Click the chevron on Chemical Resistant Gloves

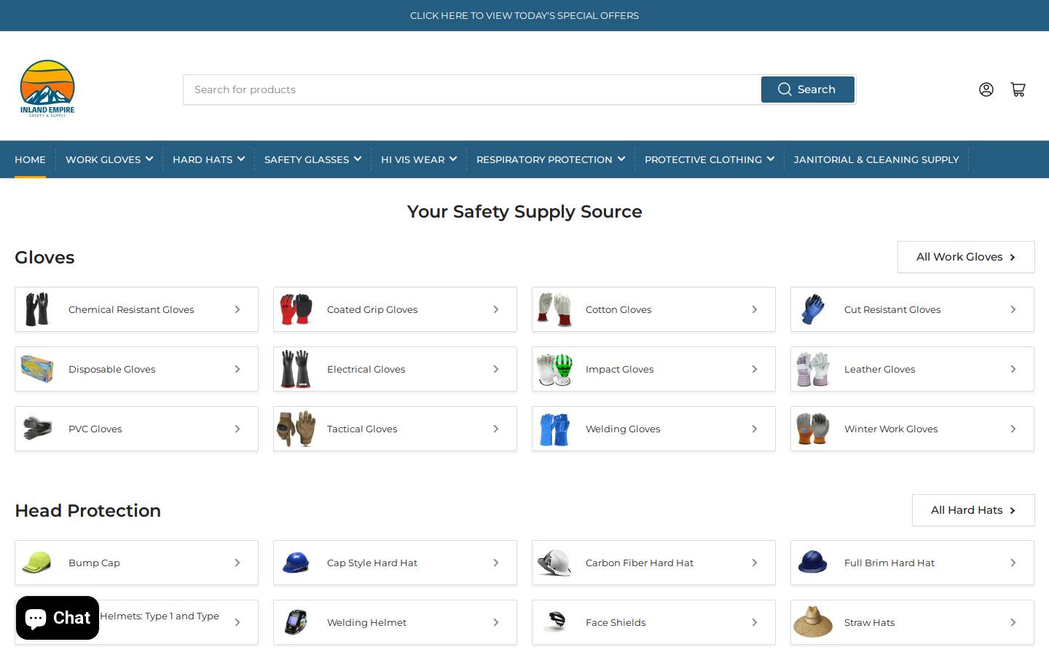pos(237,309)
